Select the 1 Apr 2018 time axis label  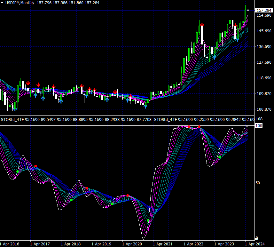71,244
